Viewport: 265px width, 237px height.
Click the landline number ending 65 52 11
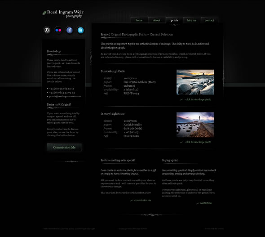coord(62,89)
